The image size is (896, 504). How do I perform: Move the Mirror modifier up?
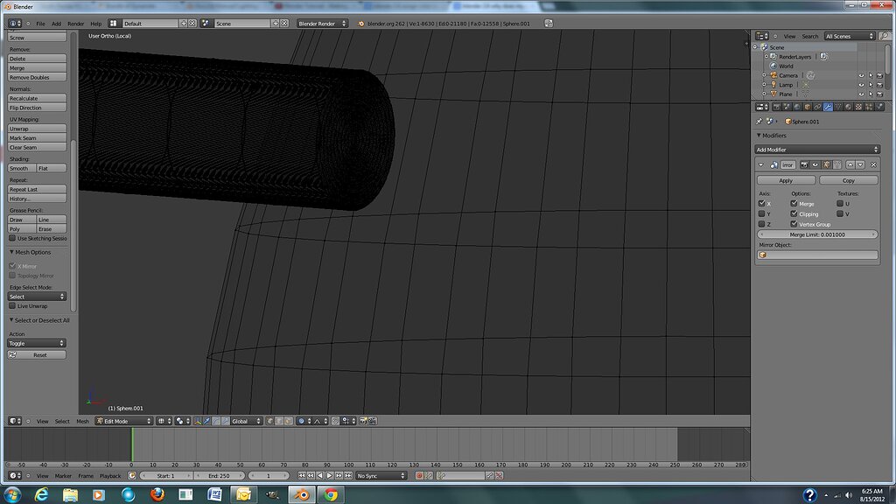click(x=850, y=164)
